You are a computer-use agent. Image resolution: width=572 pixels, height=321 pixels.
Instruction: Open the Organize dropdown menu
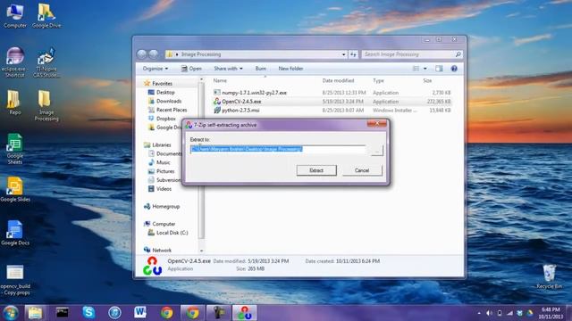click(x=156, y=69)
